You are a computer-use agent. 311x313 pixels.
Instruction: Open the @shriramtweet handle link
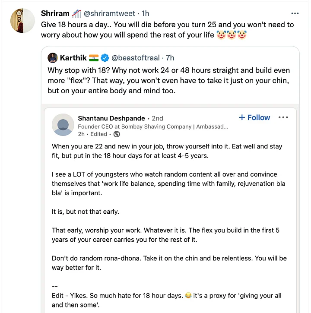coord(113,13)
